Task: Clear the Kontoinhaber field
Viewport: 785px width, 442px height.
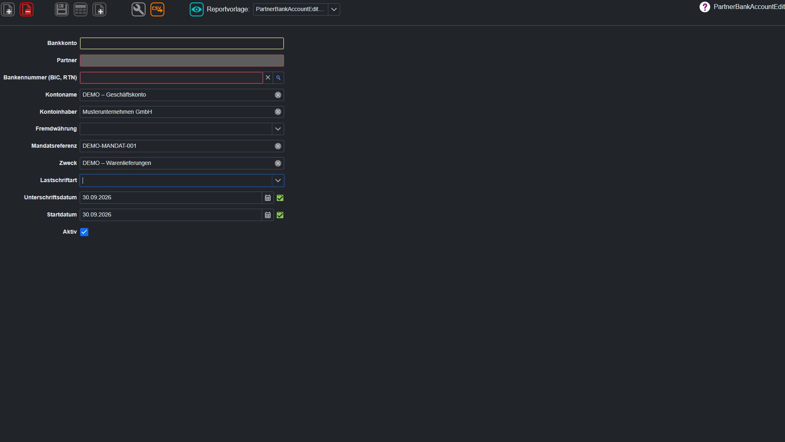Action: (x=278, y=112)
